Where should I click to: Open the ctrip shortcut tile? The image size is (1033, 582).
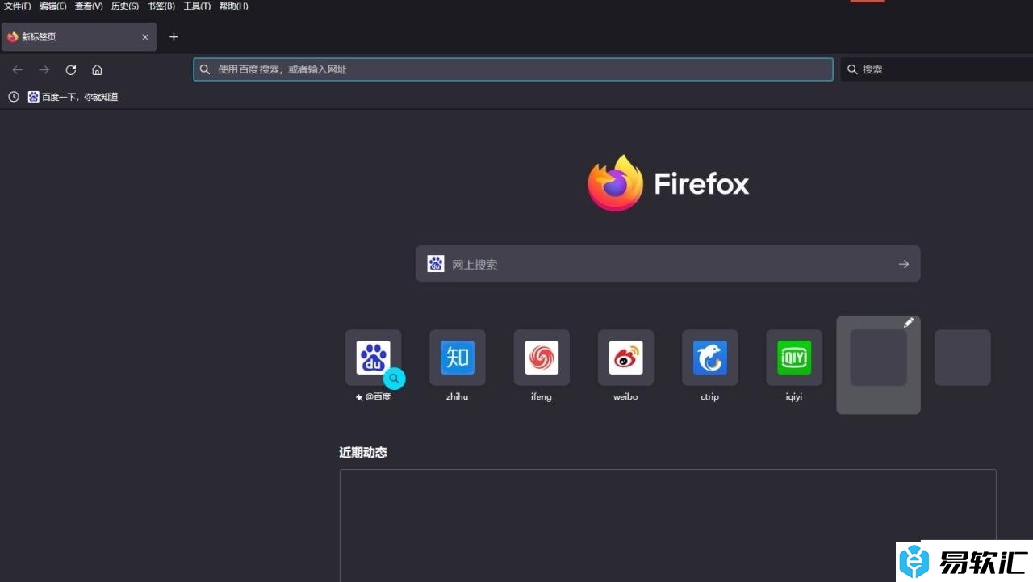click(710, 358)
